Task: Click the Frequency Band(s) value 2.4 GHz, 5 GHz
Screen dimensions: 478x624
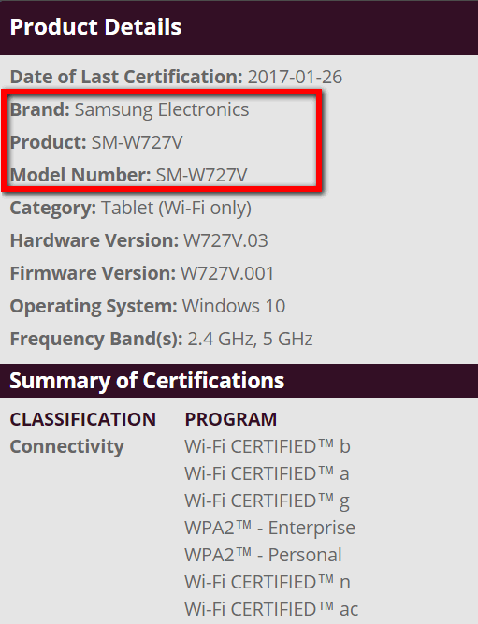Action: click(x=250, y=339)
